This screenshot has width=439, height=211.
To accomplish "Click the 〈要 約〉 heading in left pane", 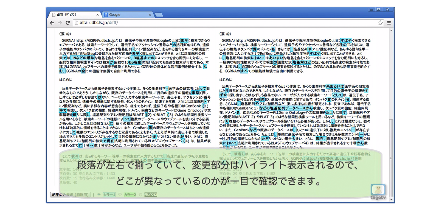I will 65,34.
